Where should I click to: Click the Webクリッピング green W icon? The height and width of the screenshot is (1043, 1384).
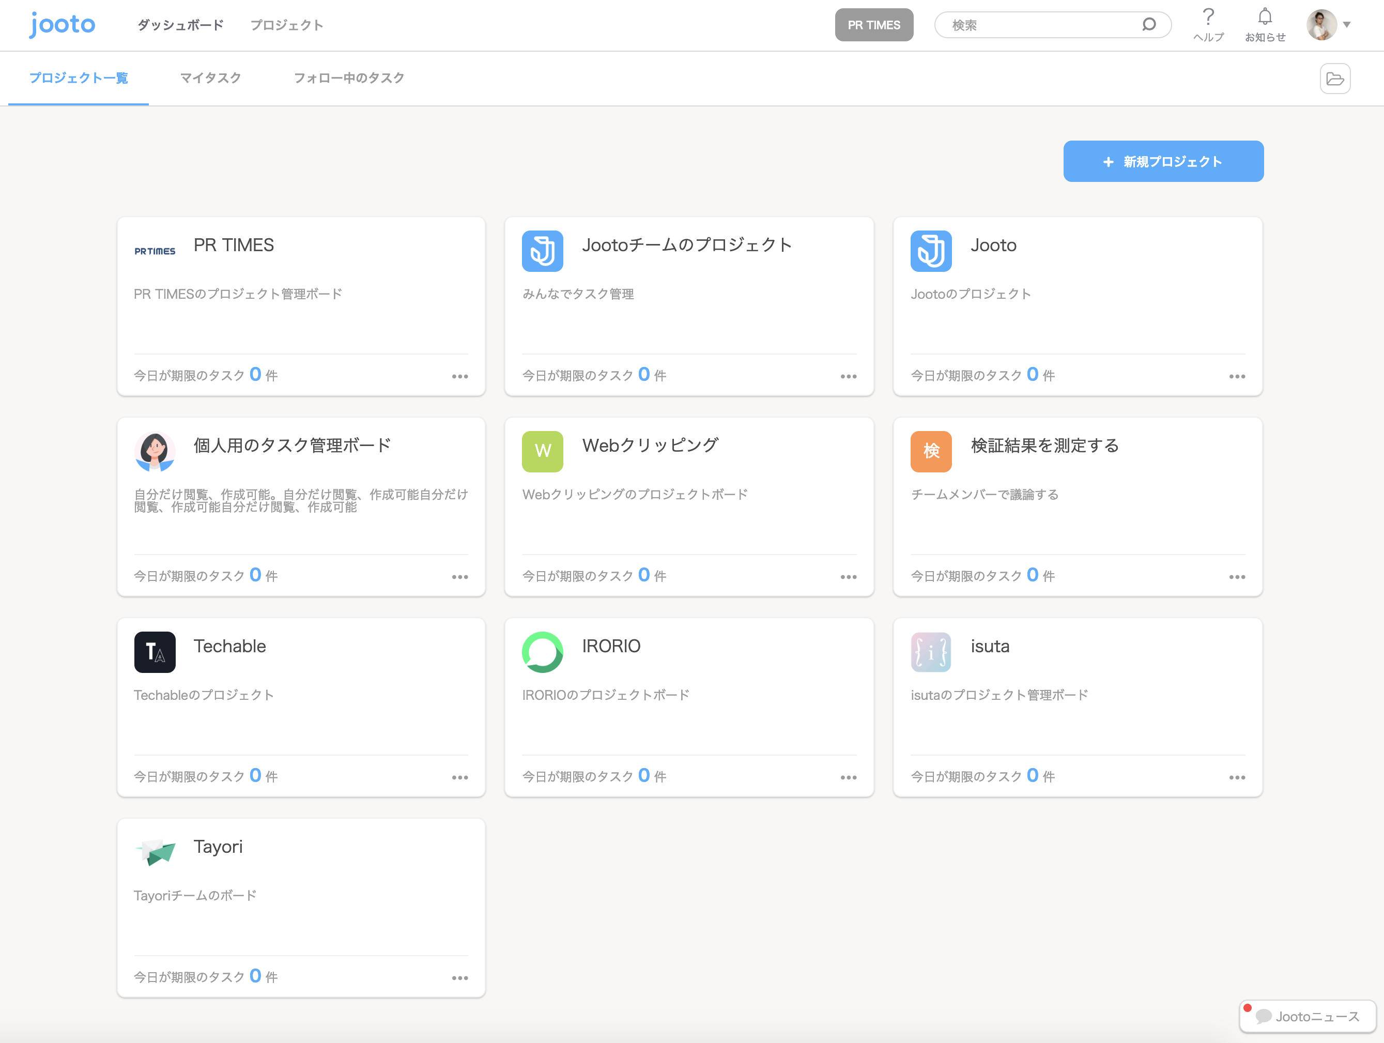pyautogui.click(x=543, y=451)
